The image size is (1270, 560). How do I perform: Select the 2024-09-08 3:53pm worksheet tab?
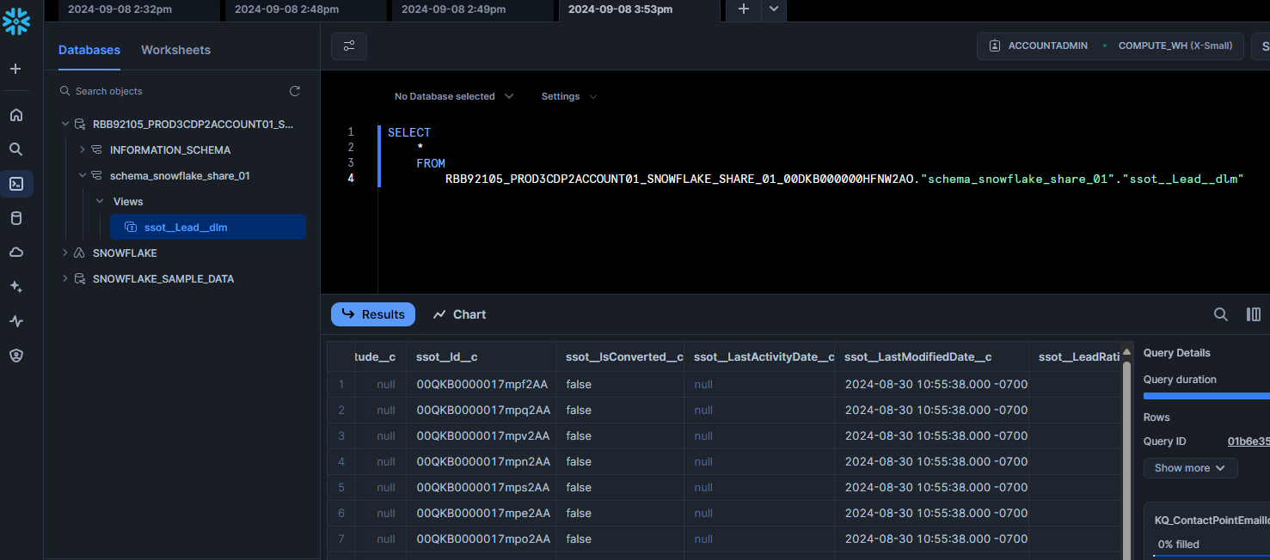639,9
